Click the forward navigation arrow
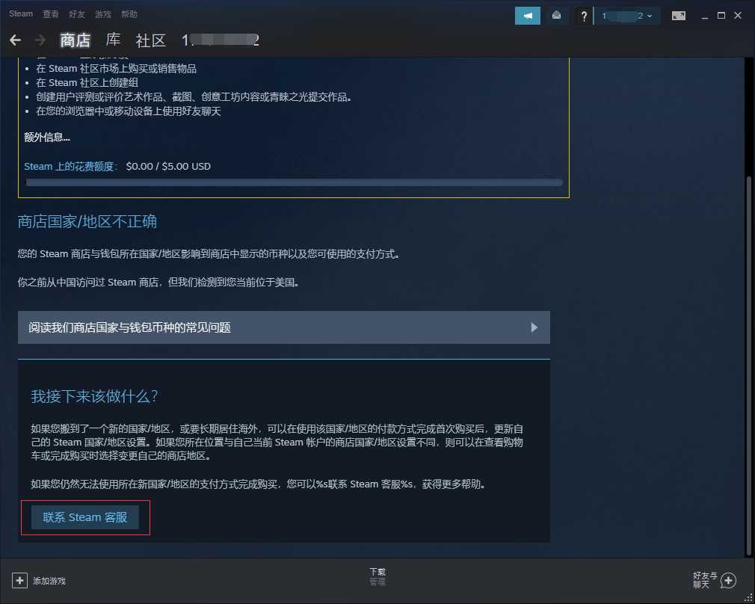The width and height of the screenshot is (755, 604). (x=40, y=40)
